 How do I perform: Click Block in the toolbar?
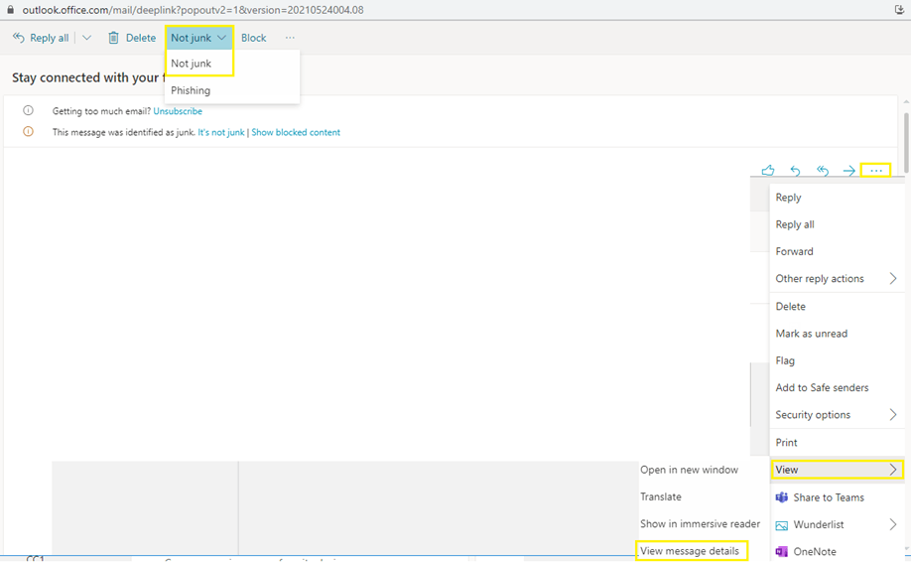[x=253, y=38]
